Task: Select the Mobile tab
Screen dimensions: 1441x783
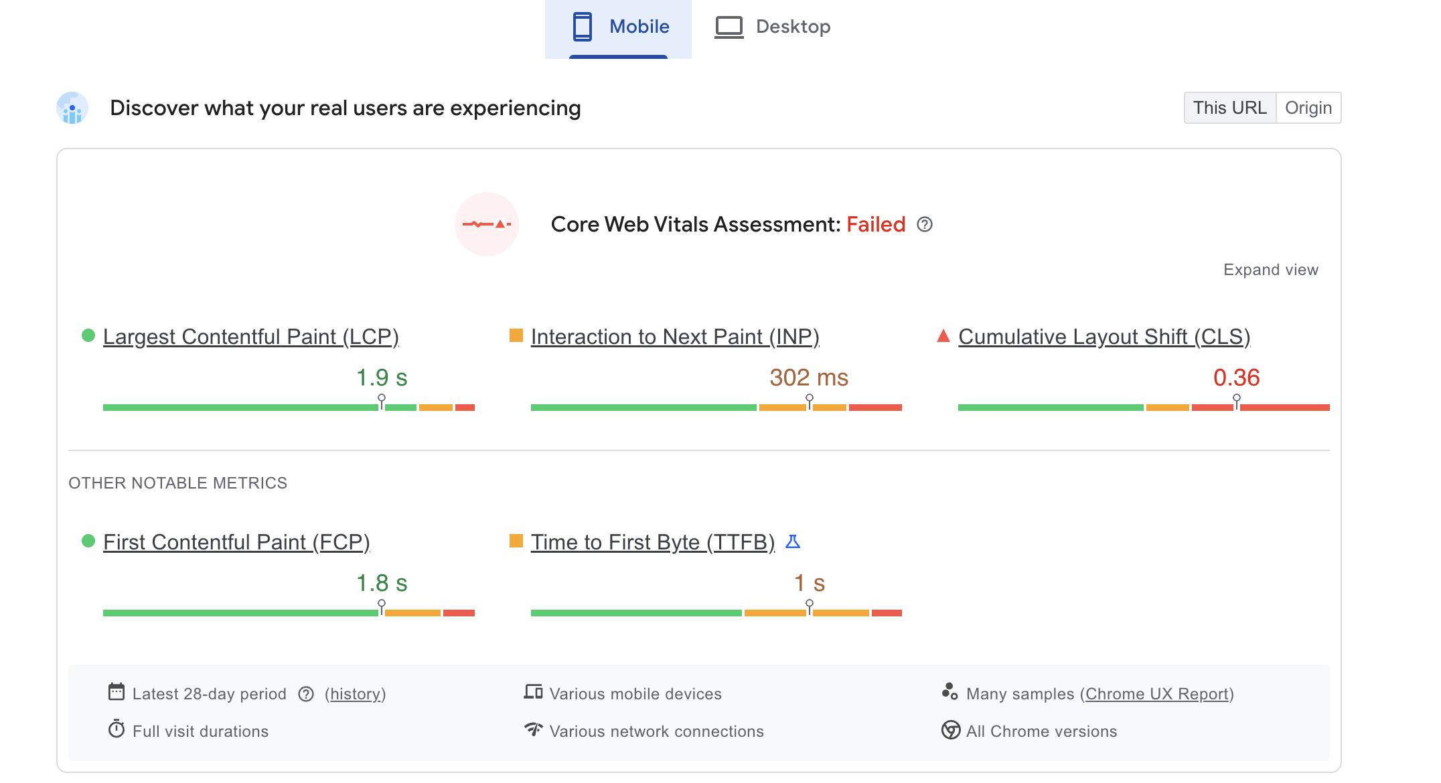Action: pos(619,27)
